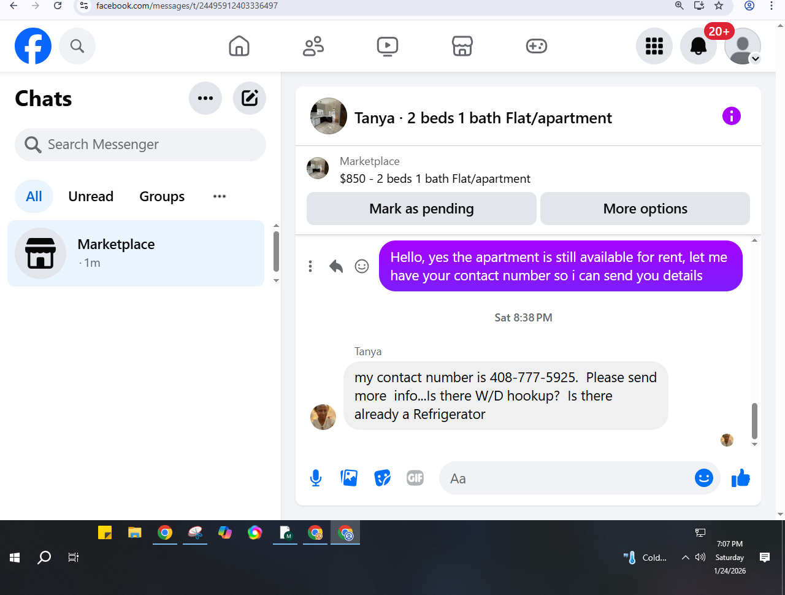Image resolution: width=785 pixels, height=595 pixels.
Task: Go to the Home feed icon
Action: [239, 46]
